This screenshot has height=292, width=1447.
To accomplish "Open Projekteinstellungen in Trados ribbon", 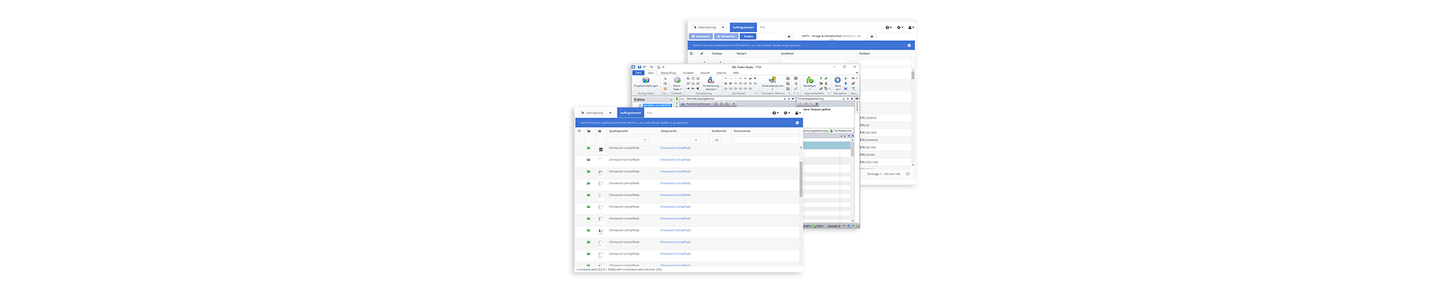I will pos(645,82).
